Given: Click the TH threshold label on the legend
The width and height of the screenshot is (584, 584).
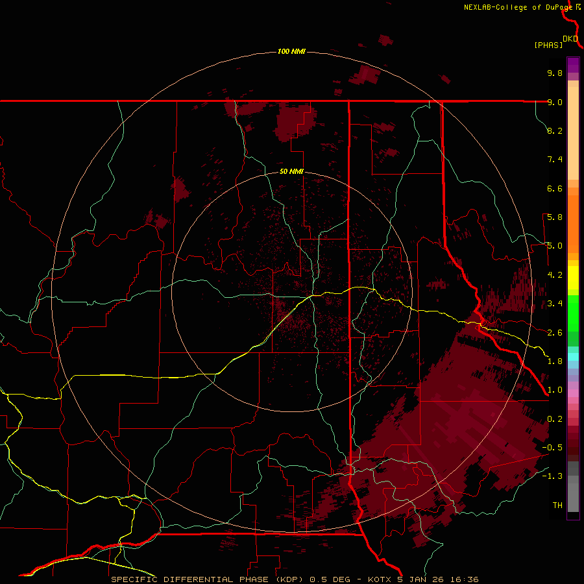Looking at the screenshot, I should tap(557, 505).
